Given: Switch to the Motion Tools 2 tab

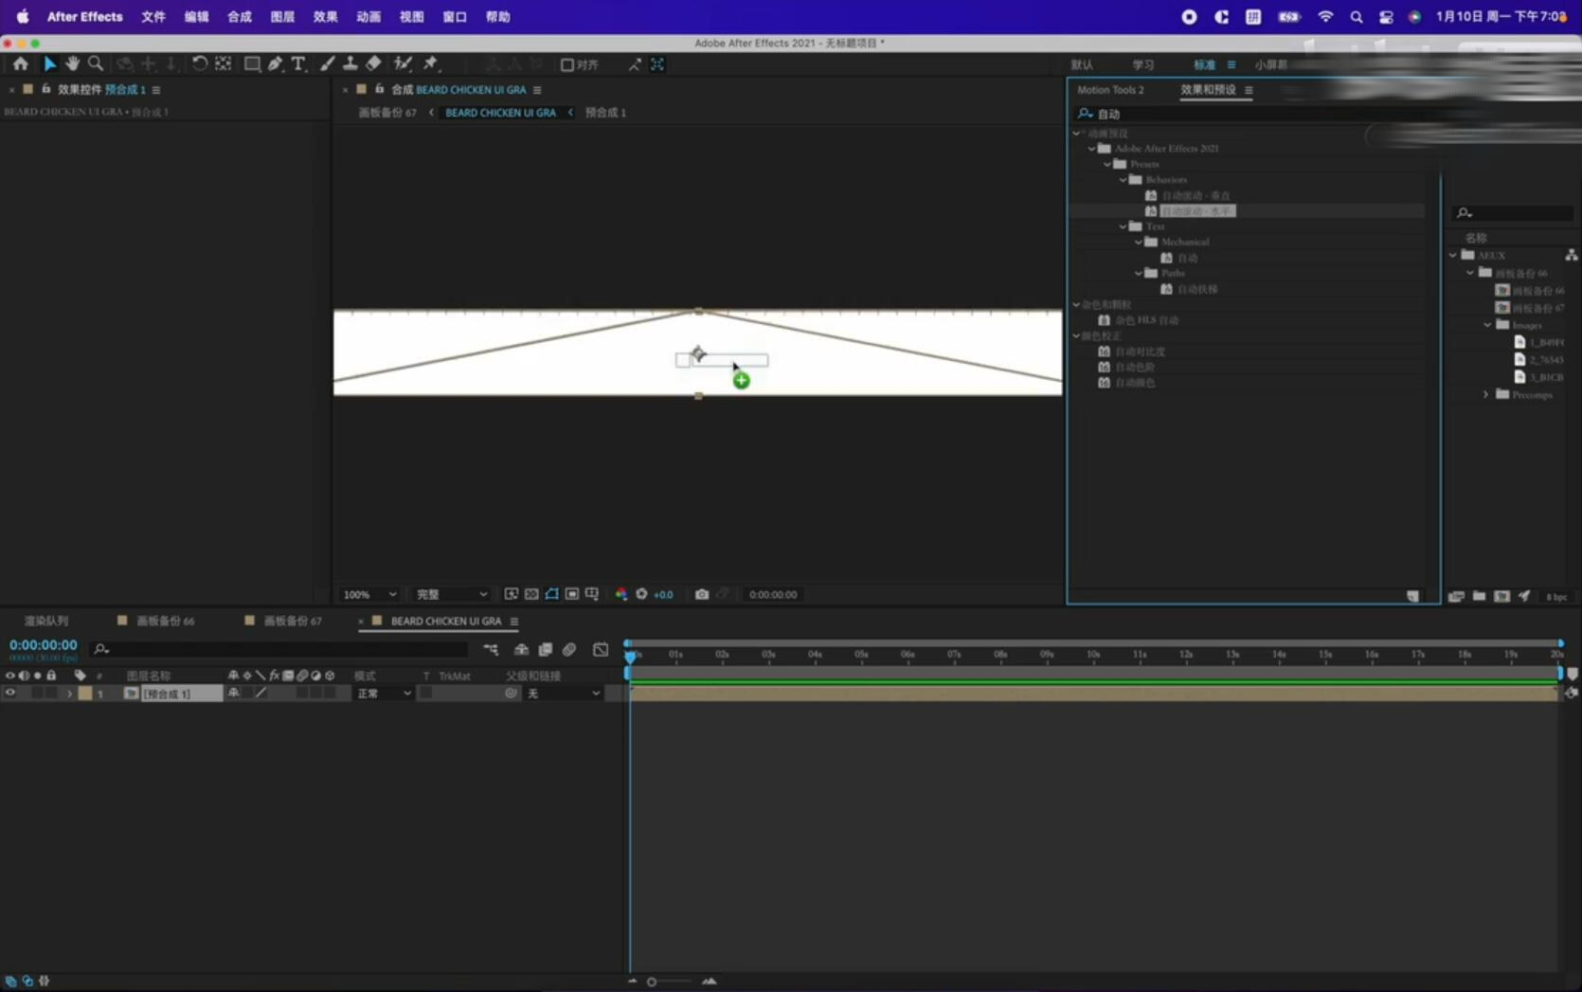Looking at the screenshot, I should (x=1110, y=90).
